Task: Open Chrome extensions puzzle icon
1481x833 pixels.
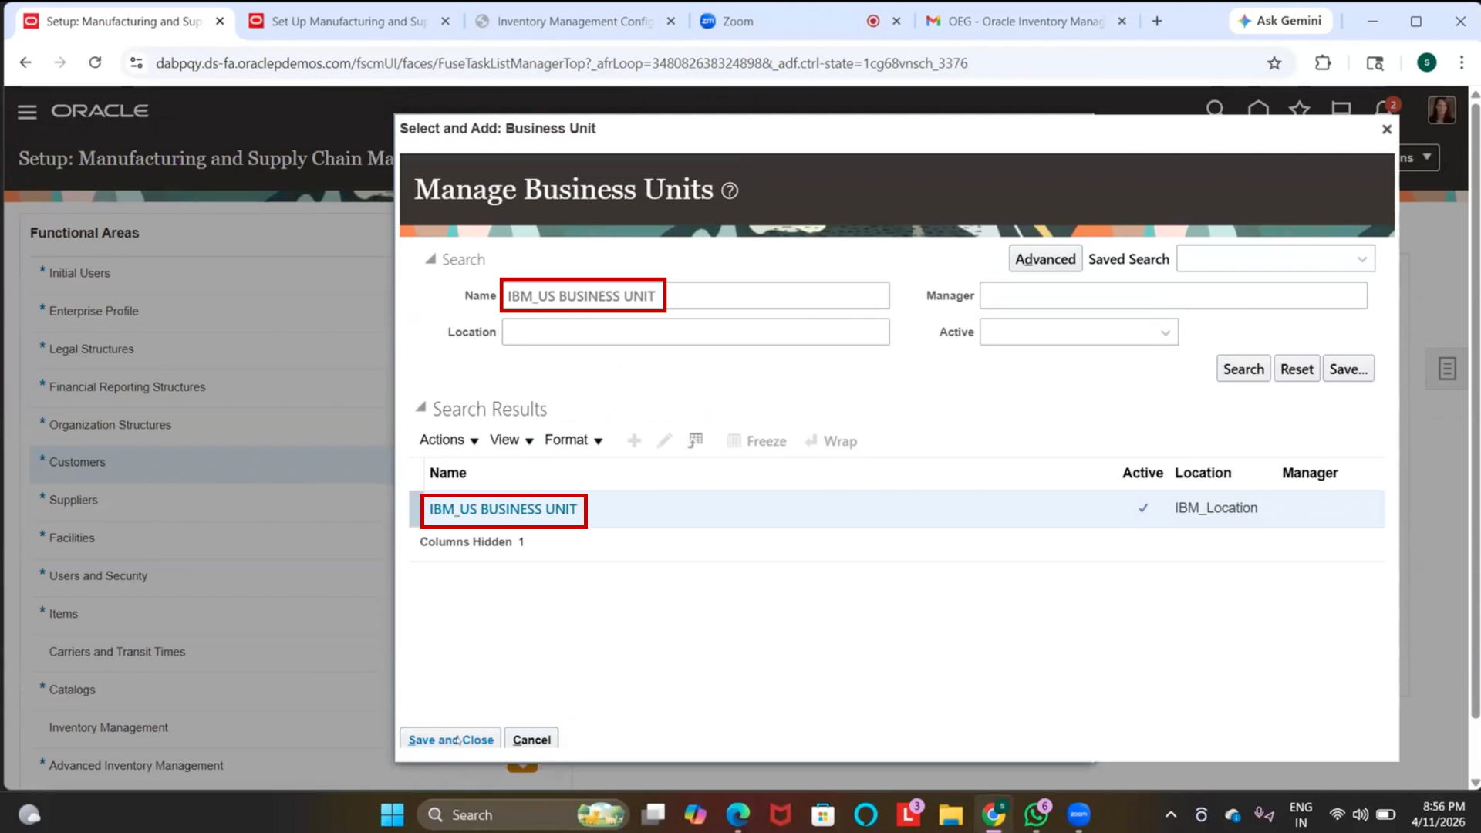Action: pos(1323,63)
